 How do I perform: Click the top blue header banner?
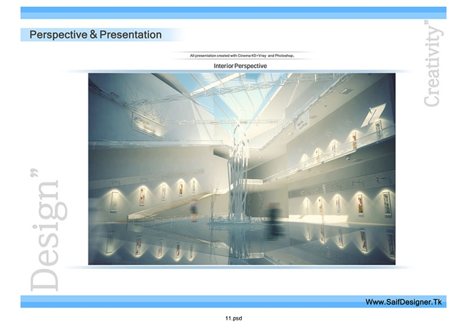(x=233, y=13)
